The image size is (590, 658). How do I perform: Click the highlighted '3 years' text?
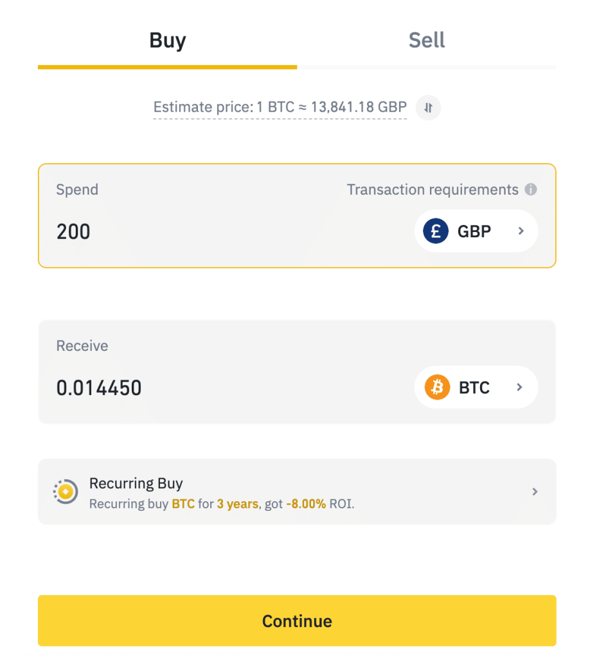pos(237,504)
